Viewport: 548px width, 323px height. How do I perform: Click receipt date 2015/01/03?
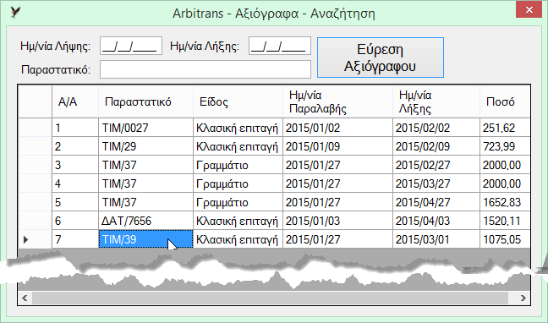point(337,221)
